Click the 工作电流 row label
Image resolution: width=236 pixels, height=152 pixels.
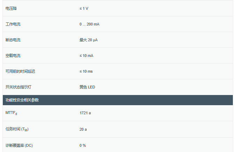point(13,24)
